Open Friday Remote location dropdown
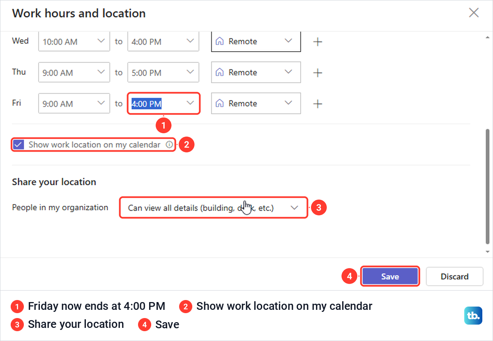This screenshot has width=493, height=341. click(x=256, y=104)
